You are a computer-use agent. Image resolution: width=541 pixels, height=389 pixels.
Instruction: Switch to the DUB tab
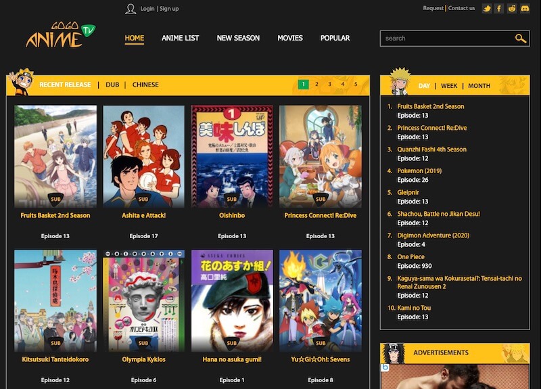pos(112,85)
